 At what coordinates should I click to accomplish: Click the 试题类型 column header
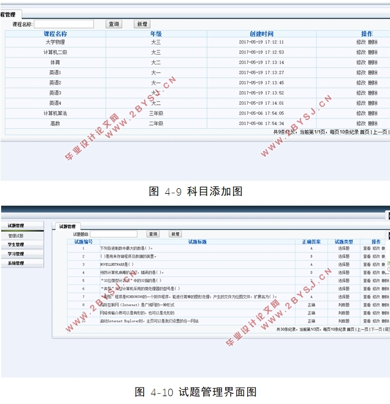(344, 242)
